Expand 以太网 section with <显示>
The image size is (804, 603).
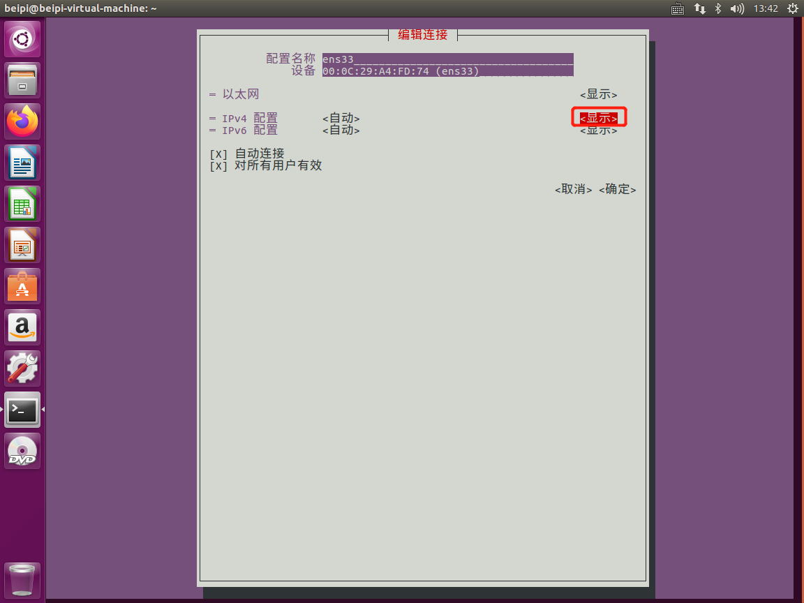coord(598,94)
